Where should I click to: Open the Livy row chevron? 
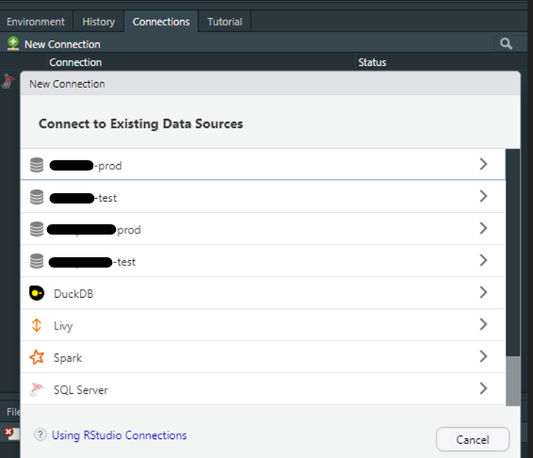[x=483, y=324]
